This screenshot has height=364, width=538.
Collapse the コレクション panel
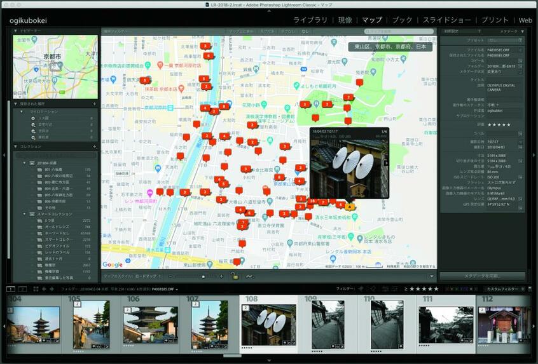(x=15, y=146)
